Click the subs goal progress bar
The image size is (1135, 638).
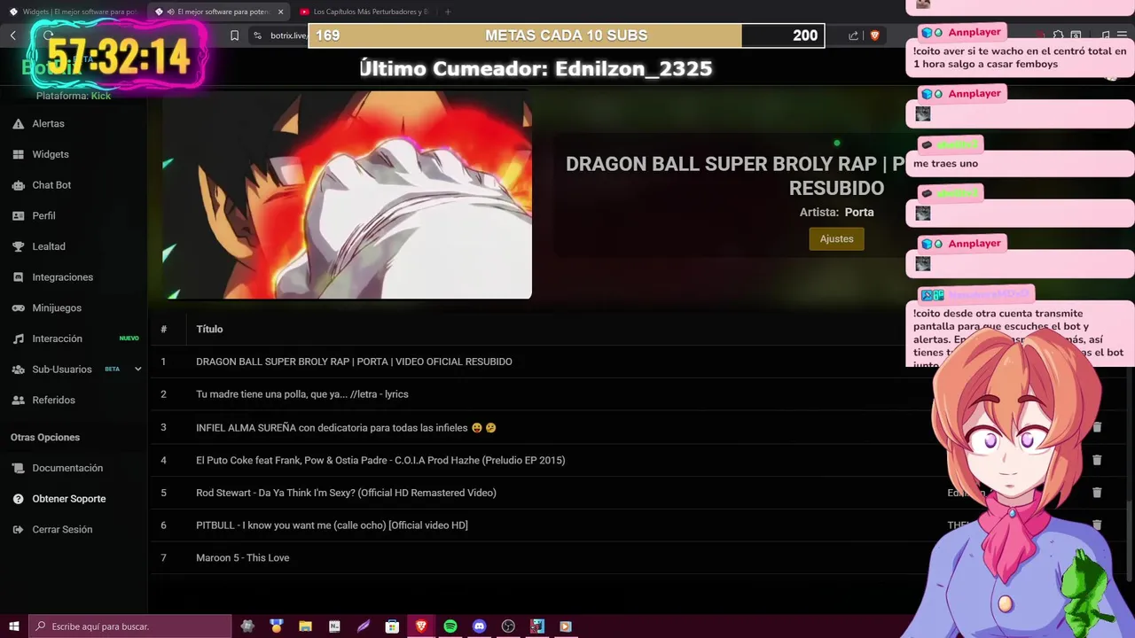[567, 35]
